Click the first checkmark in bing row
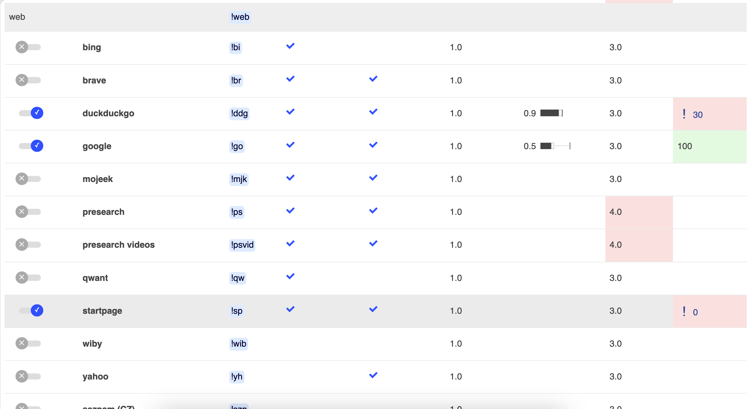Viewport: 748px width, 409px height. pos(290,46)
